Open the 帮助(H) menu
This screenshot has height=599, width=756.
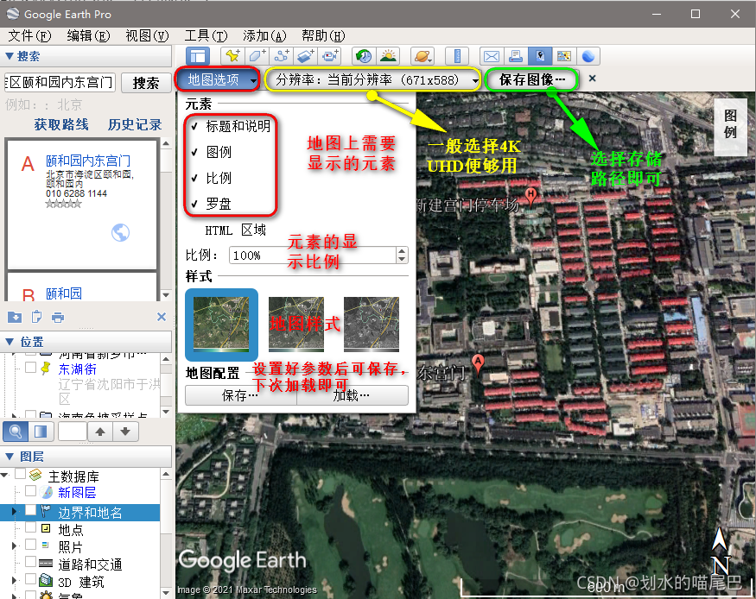tap(323, 35)
